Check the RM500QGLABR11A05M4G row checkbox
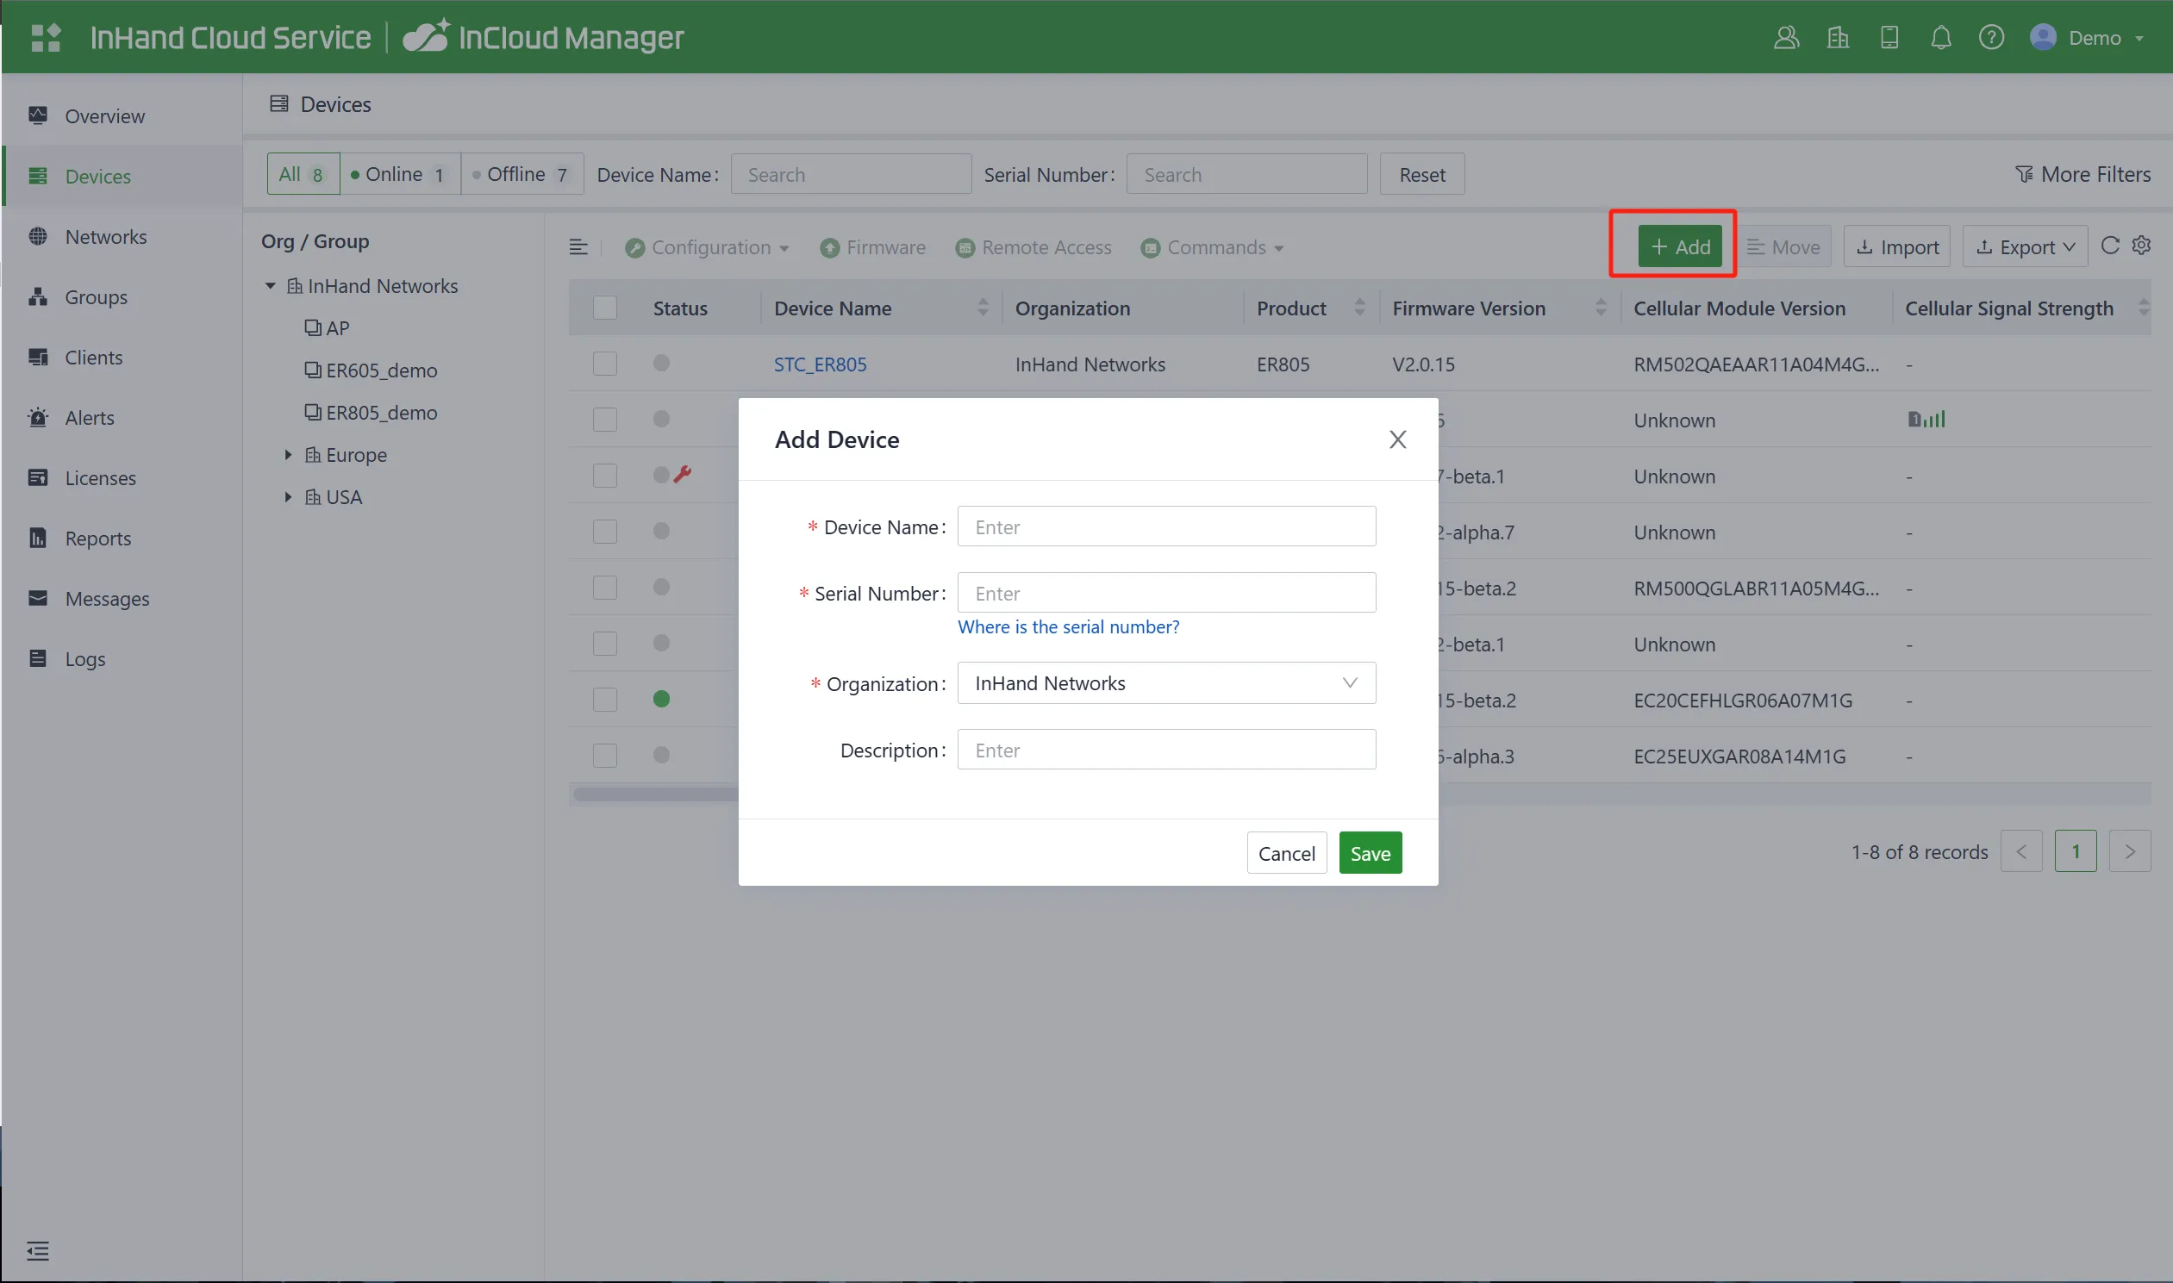The image size is (2173, 1283). coord(604,588)
